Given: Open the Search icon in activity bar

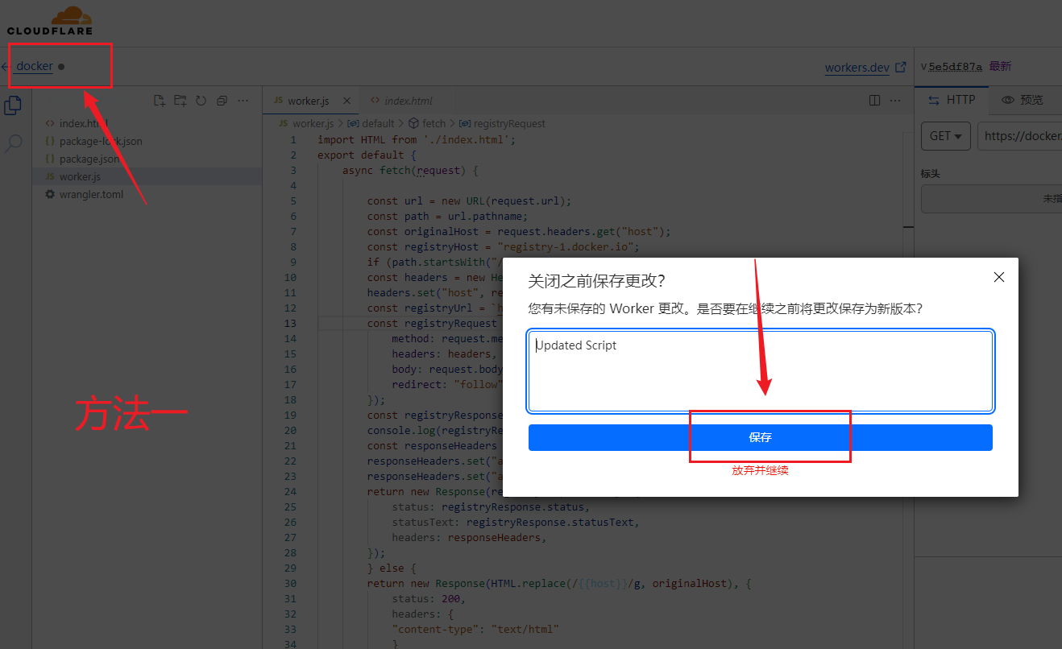Looking at the screenshot, I should (x=14, y=144).
